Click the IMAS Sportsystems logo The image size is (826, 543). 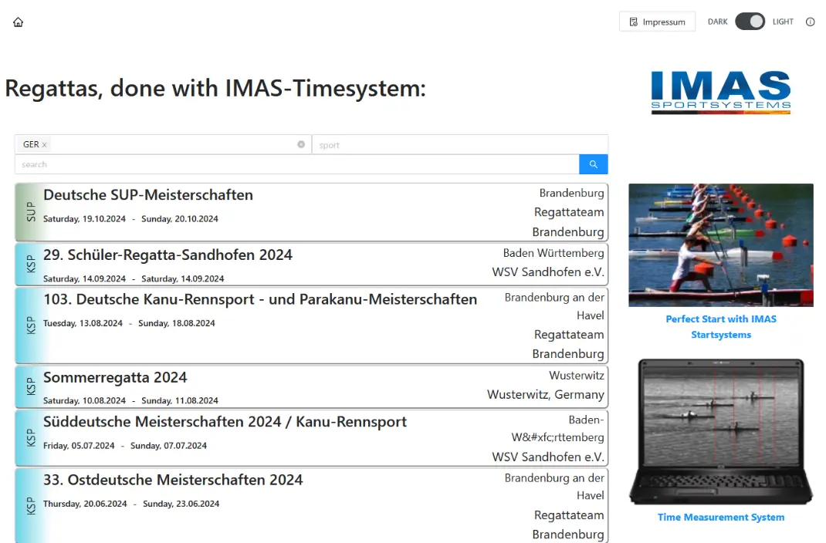point(721,93)
